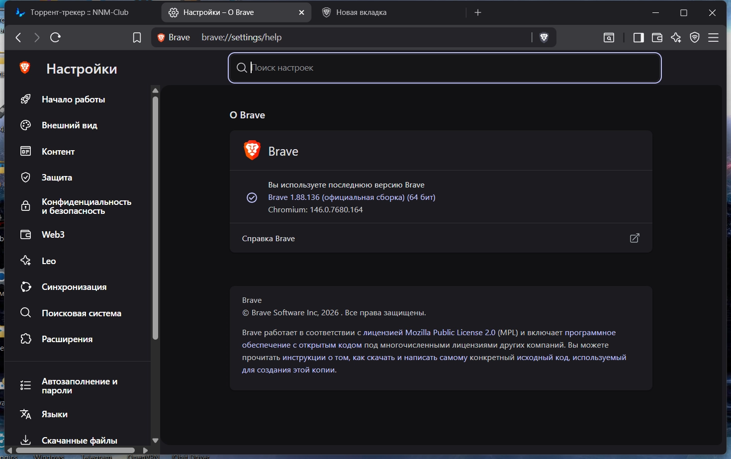Click the download icon beside Скачанные файлы
731x459 pixels.
click(x=25, y=440)
